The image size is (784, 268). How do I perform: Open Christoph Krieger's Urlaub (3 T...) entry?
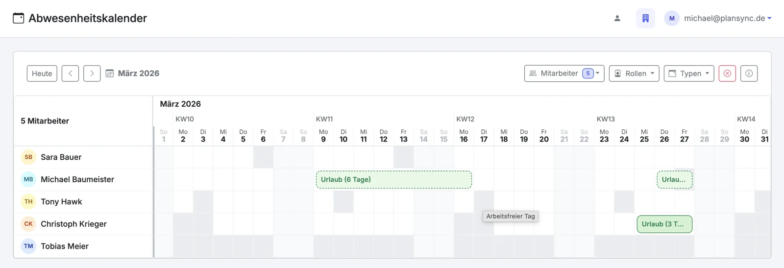(664, 224)
